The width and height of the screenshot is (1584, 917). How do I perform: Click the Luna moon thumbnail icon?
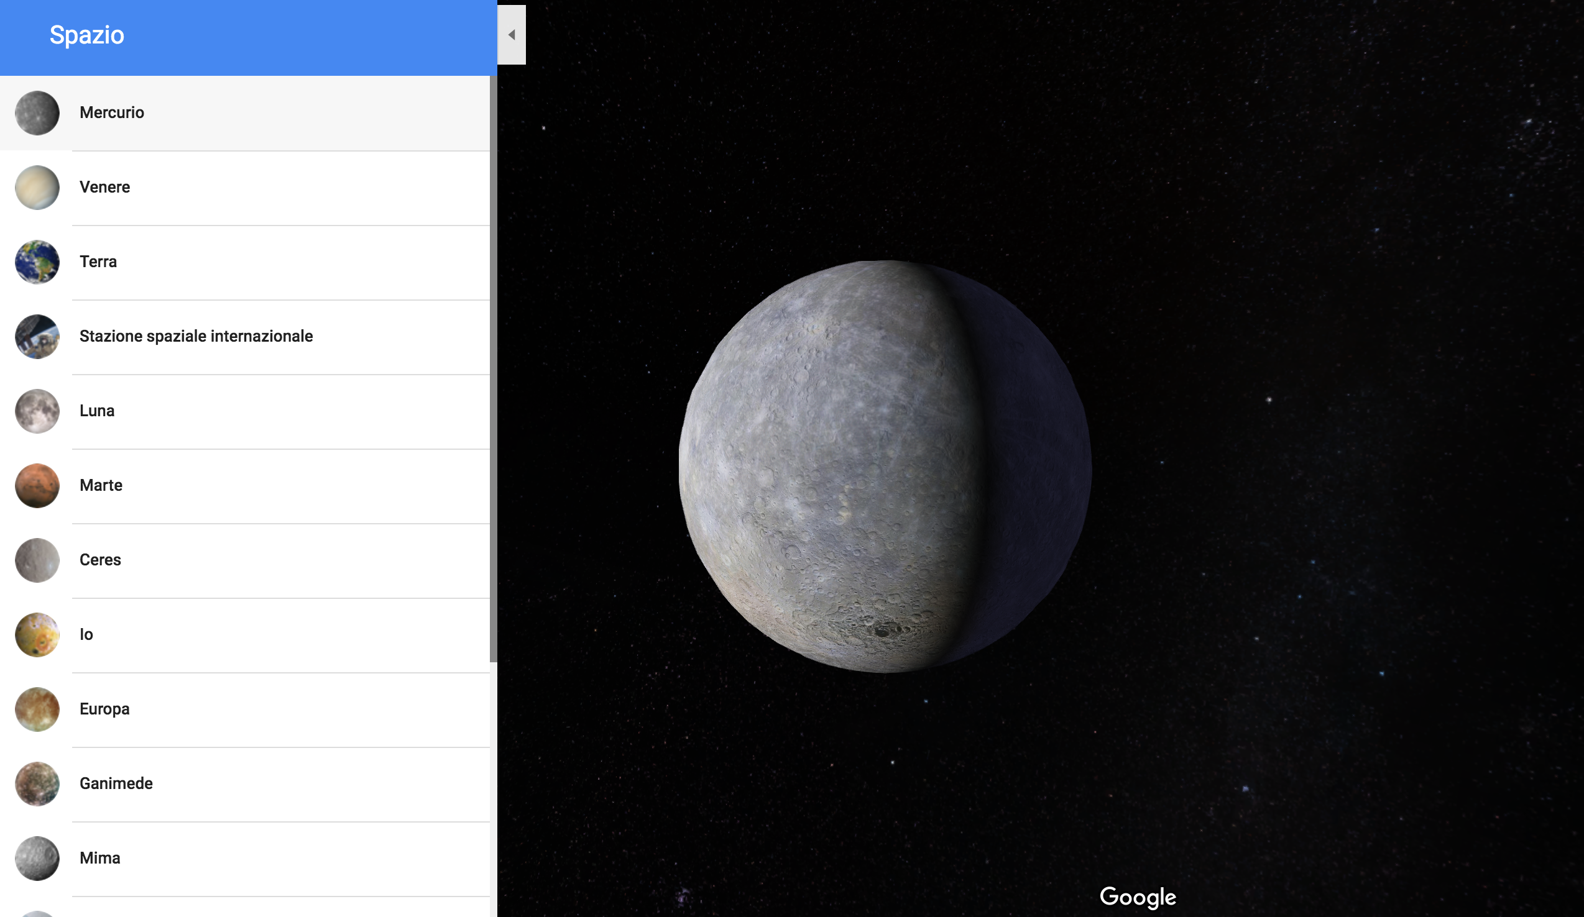coord(37,411)
